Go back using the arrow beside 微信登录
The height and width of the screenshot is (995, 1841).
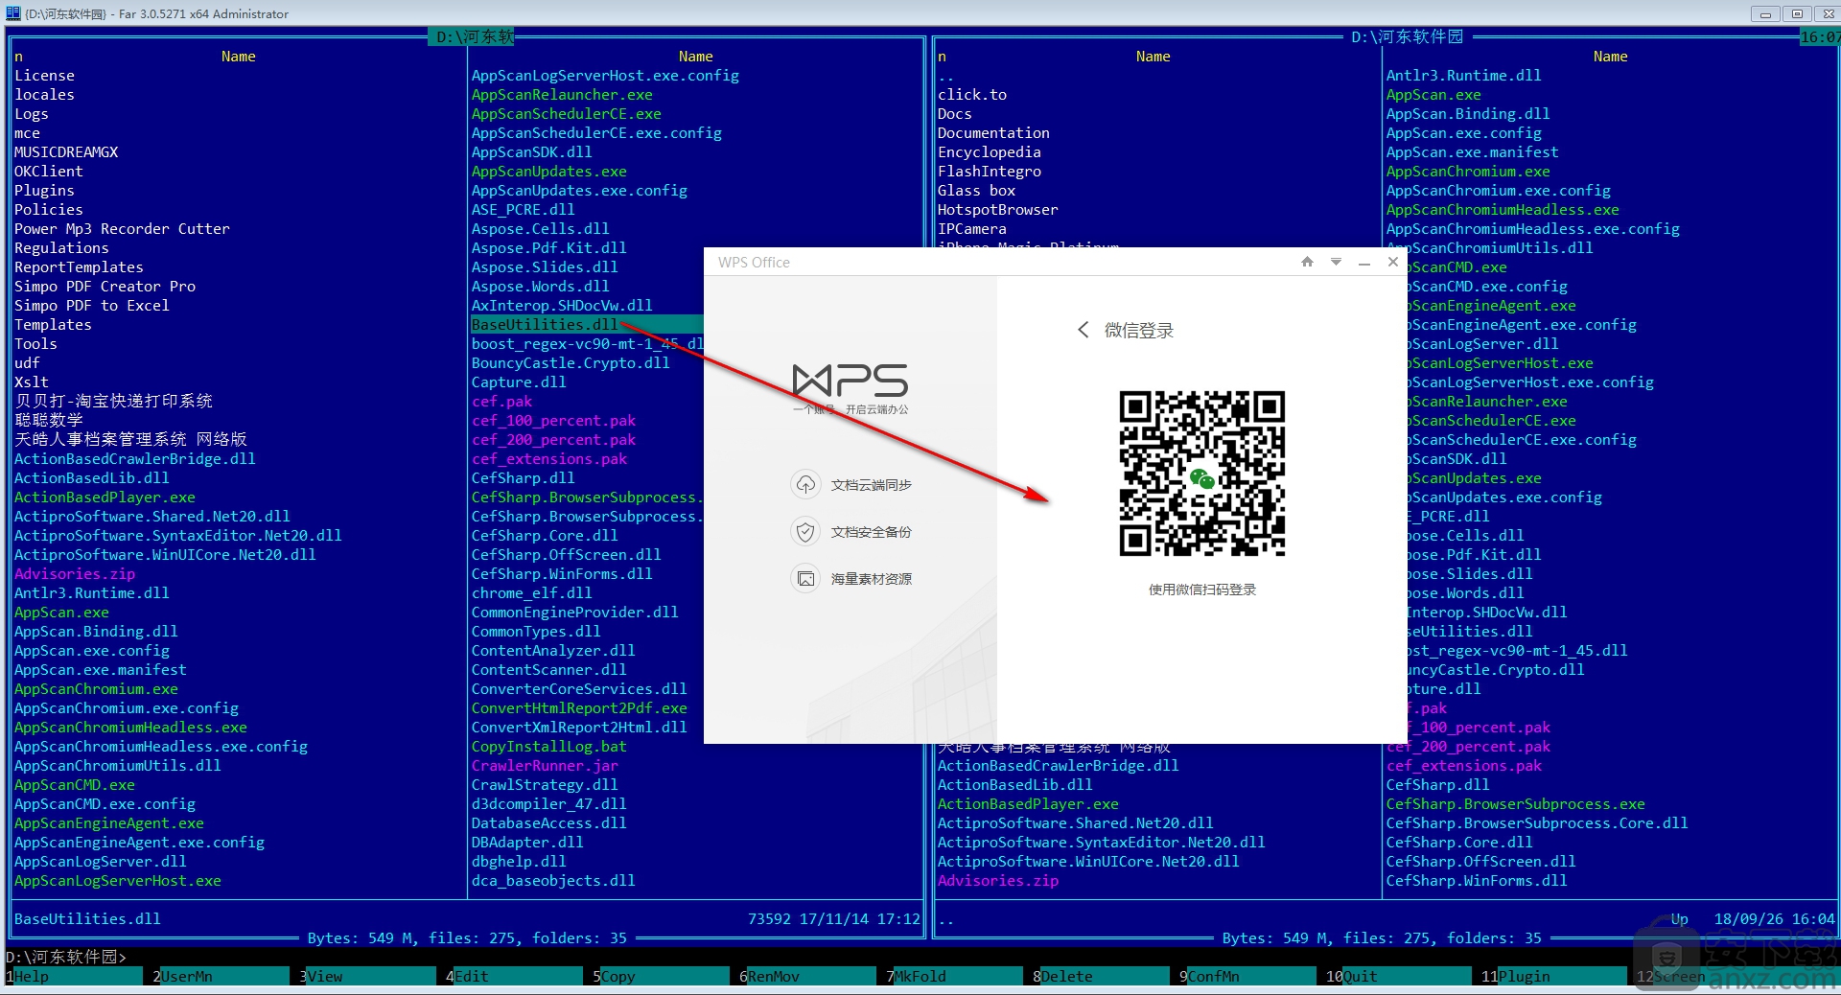click(1084, 330)
